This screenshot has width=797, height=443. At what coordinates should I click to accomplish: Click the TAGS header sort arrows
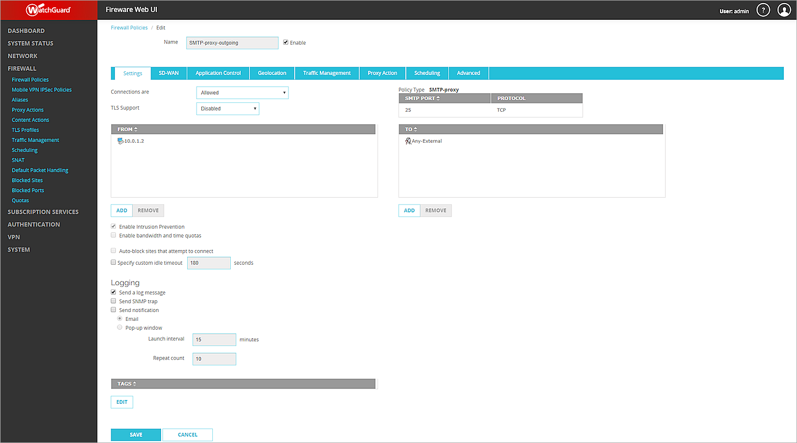(x=134, y=383)
